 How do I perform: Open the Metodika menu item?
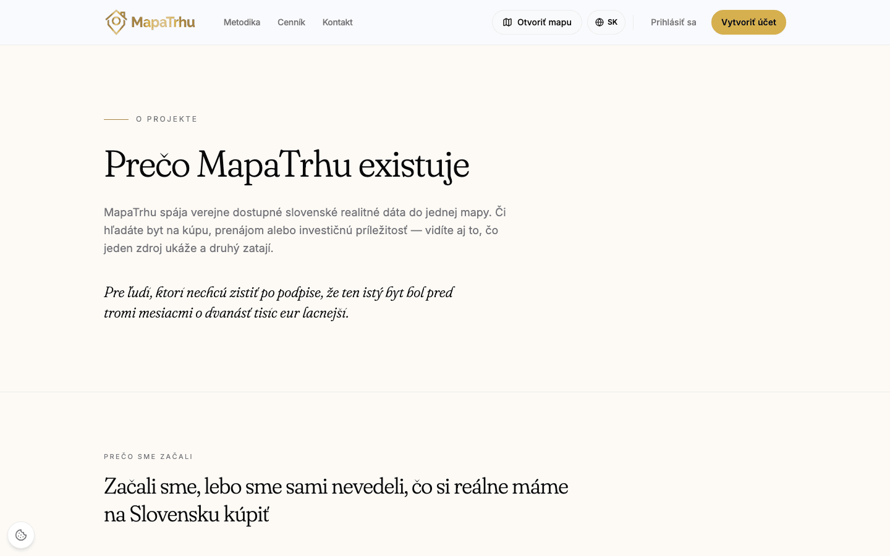tap(242, 22)
